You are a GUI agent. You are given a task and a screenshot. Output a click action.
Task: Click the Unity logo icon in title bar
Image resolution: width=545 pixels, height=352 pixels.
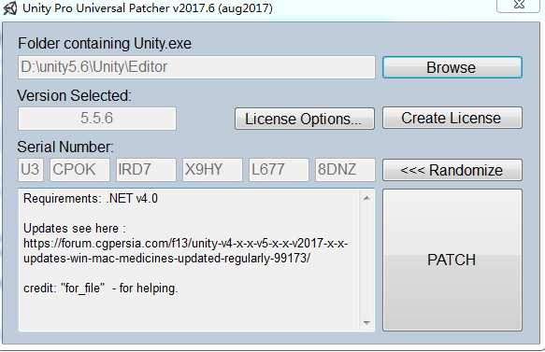(10, 8)
